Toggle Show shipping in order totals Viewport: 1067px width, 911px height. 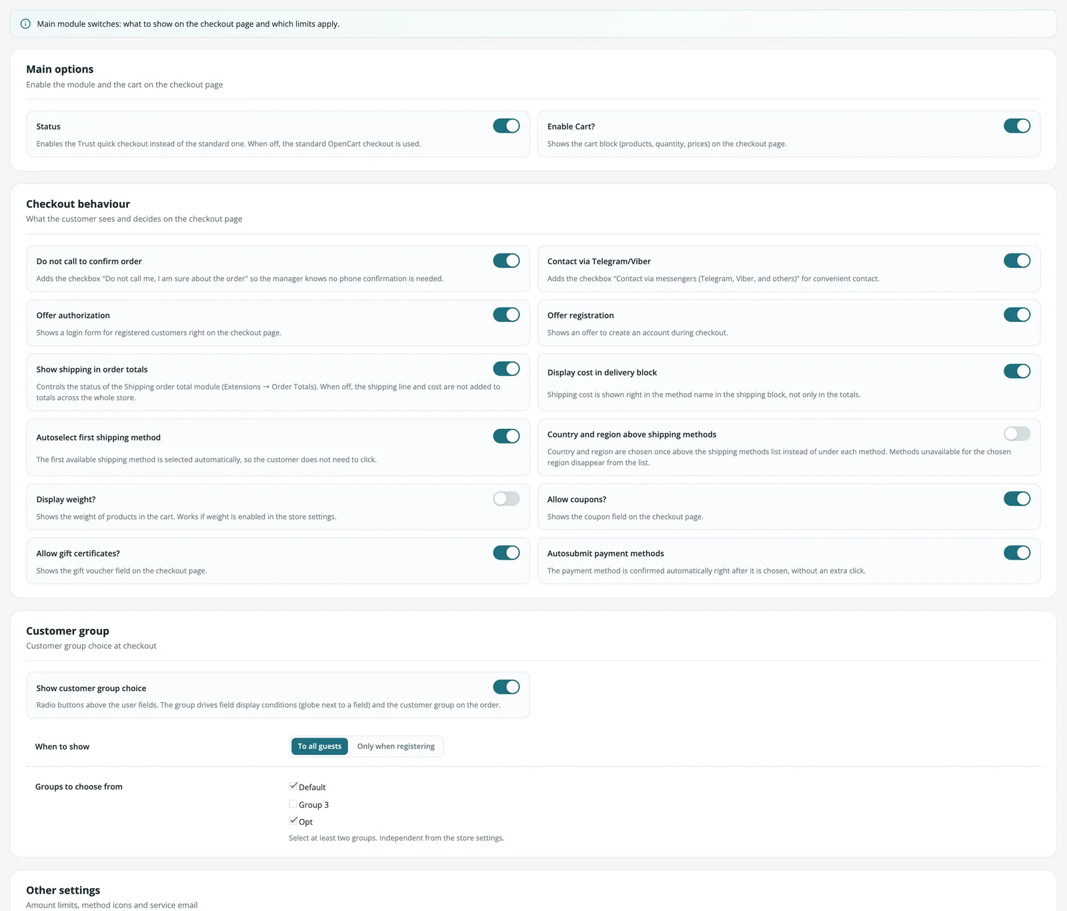(506, 369)
